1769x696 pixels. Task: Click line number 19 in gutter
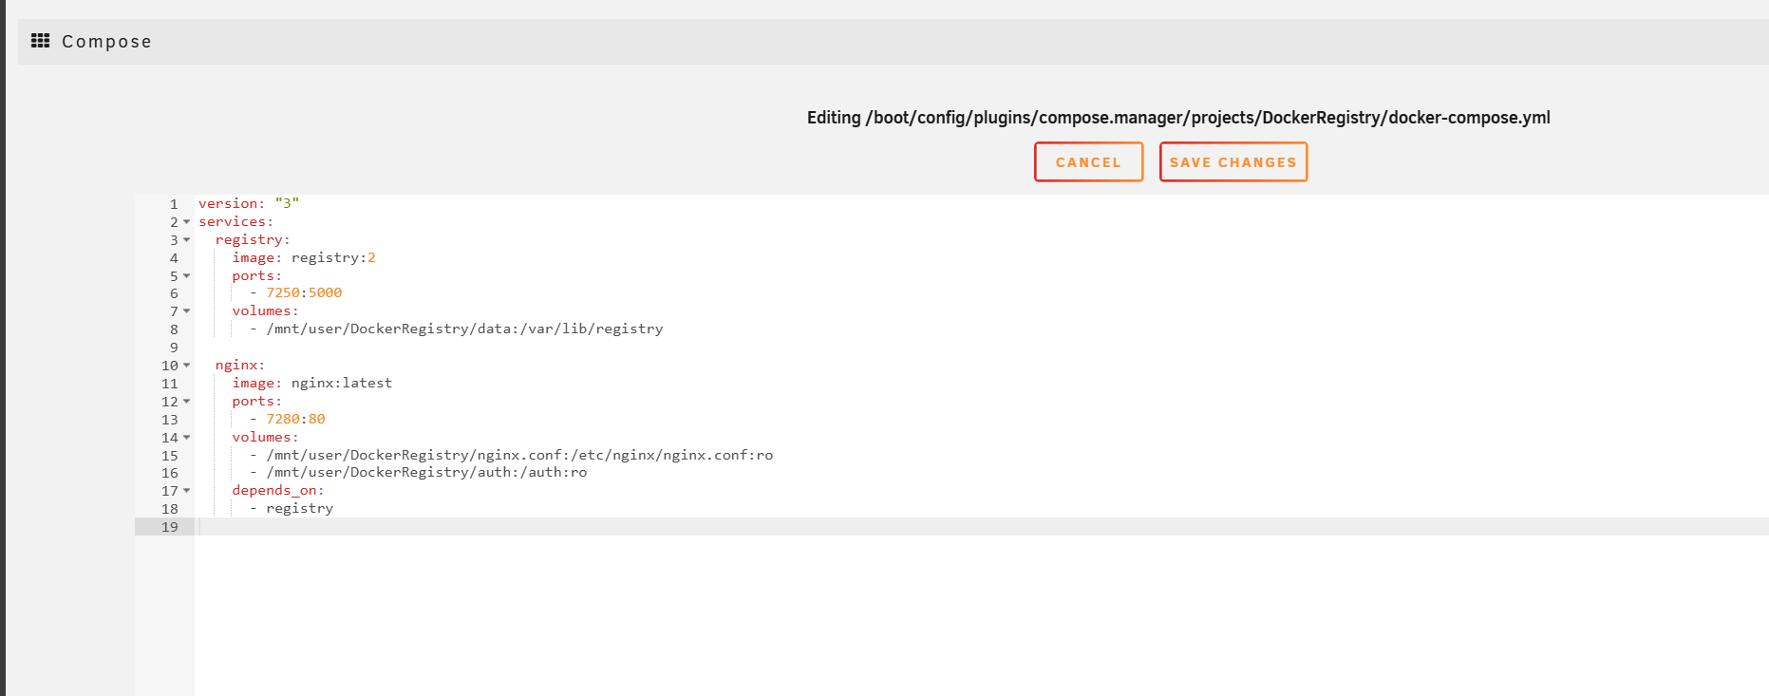point(170,527)
